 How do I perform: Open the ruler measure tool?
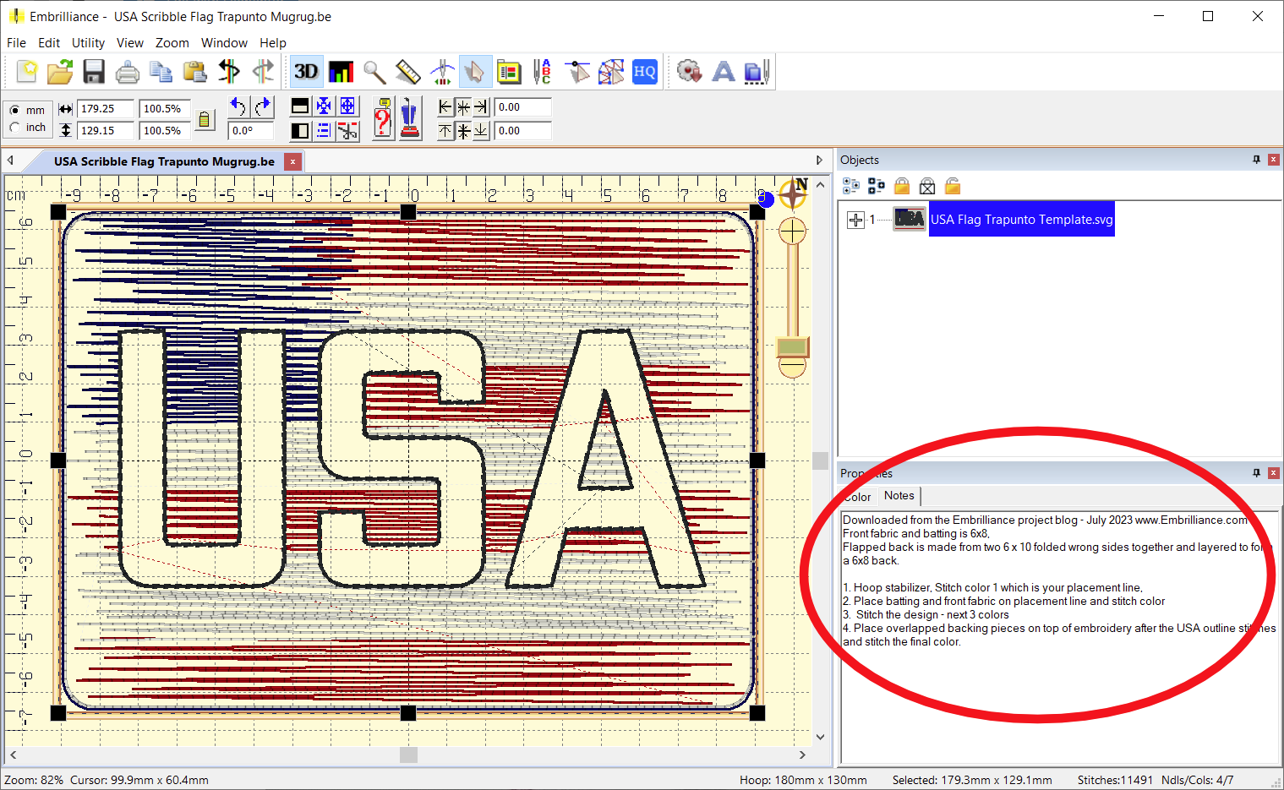pos(407,72)
